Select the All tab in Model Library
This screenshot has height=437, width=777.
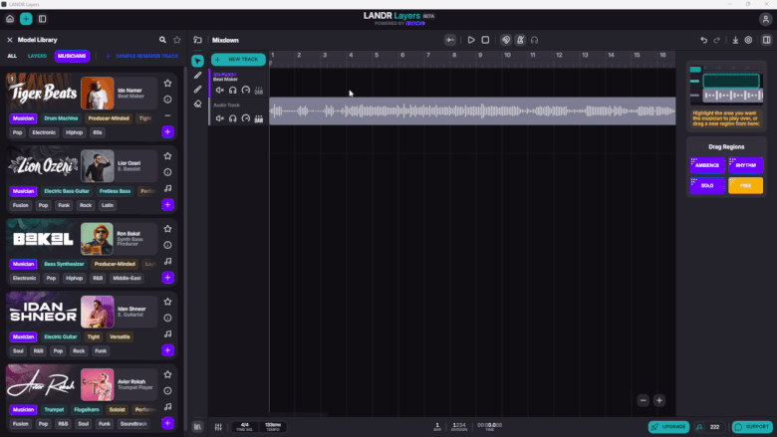pos(13,57)
